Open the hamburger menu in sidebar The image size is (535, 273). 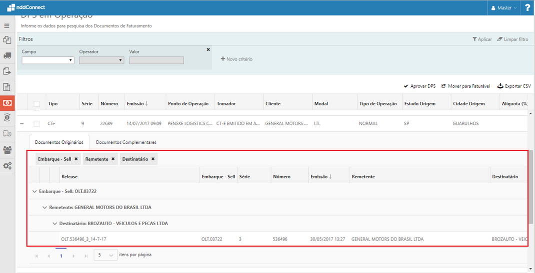(7, 25)
